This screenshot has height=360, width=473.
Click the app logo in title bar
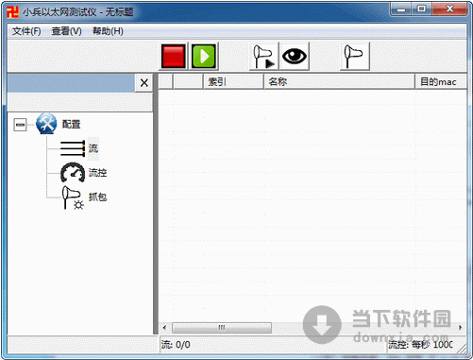pos(12,12)
